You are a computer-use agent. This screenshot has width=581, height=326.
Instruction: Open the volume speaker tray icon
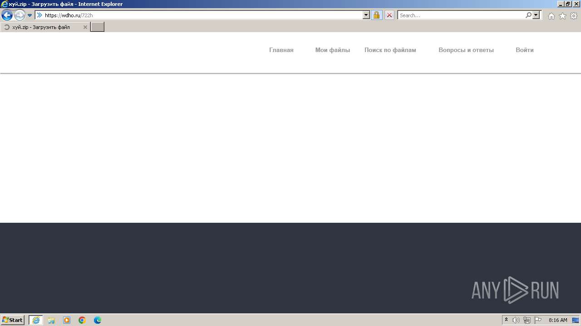click(516, 320)
